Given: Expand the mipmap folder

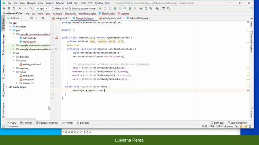Looking at the screenshot, I should (13, 68).
